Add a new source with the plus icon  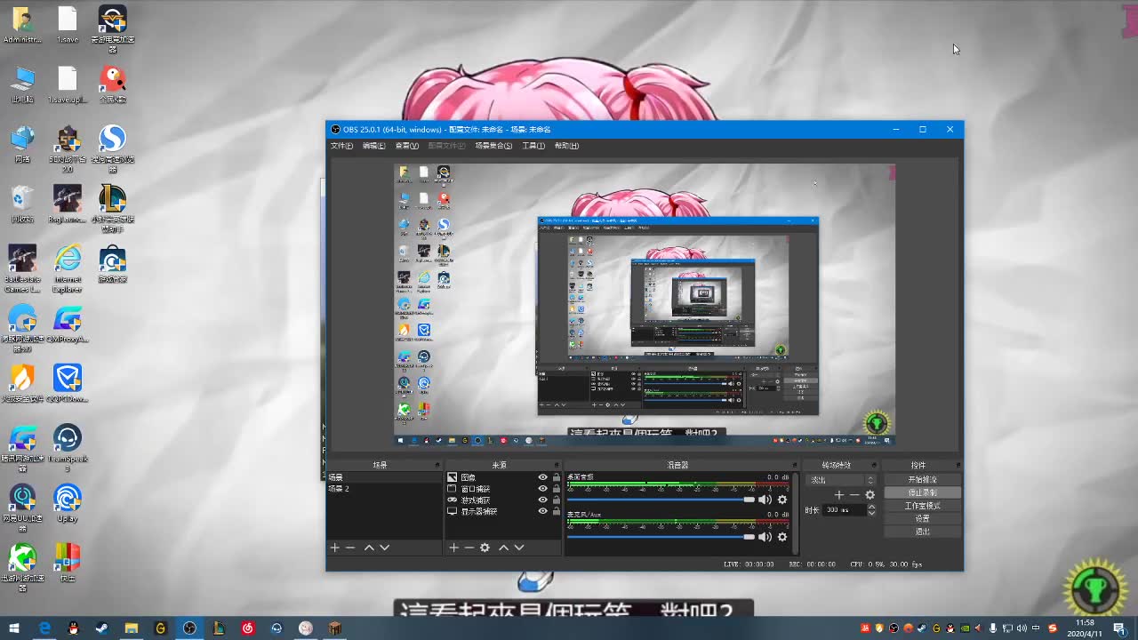pyautogui.click(x=453, y=548)
